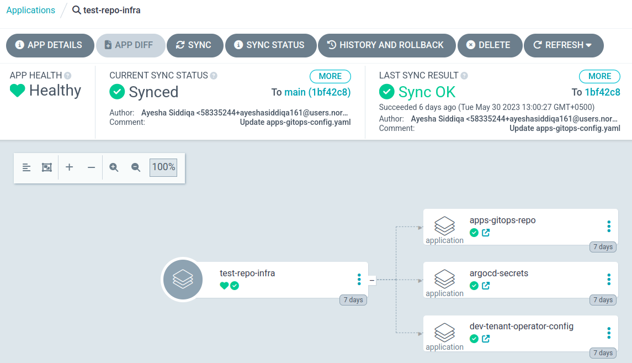Open the three-dot menu on test-repo-infra node
The height and width of the screenshot is (363, 632).
click(x=359, y=280)
